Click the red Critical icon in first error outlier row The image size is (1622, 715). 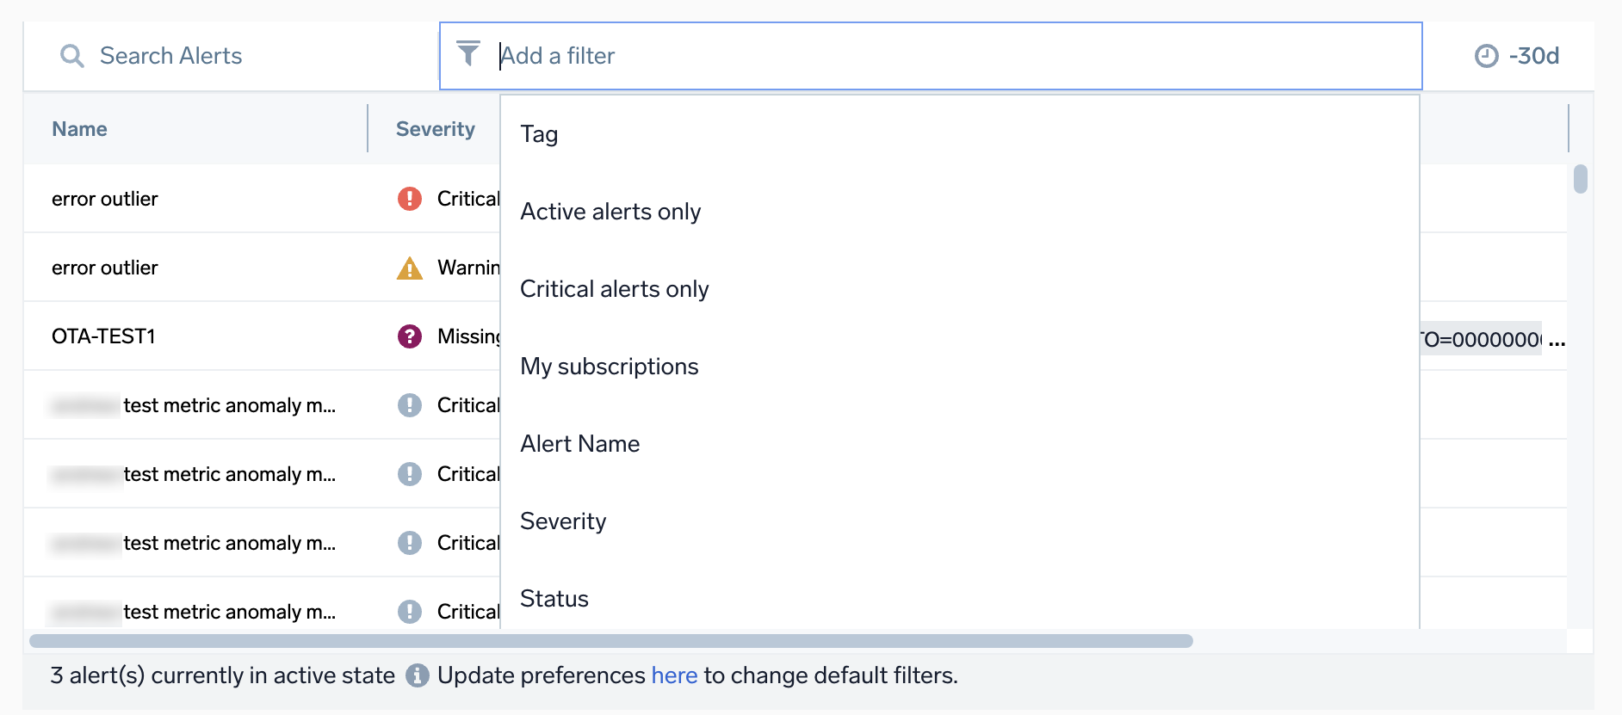[x=410, y=199]
